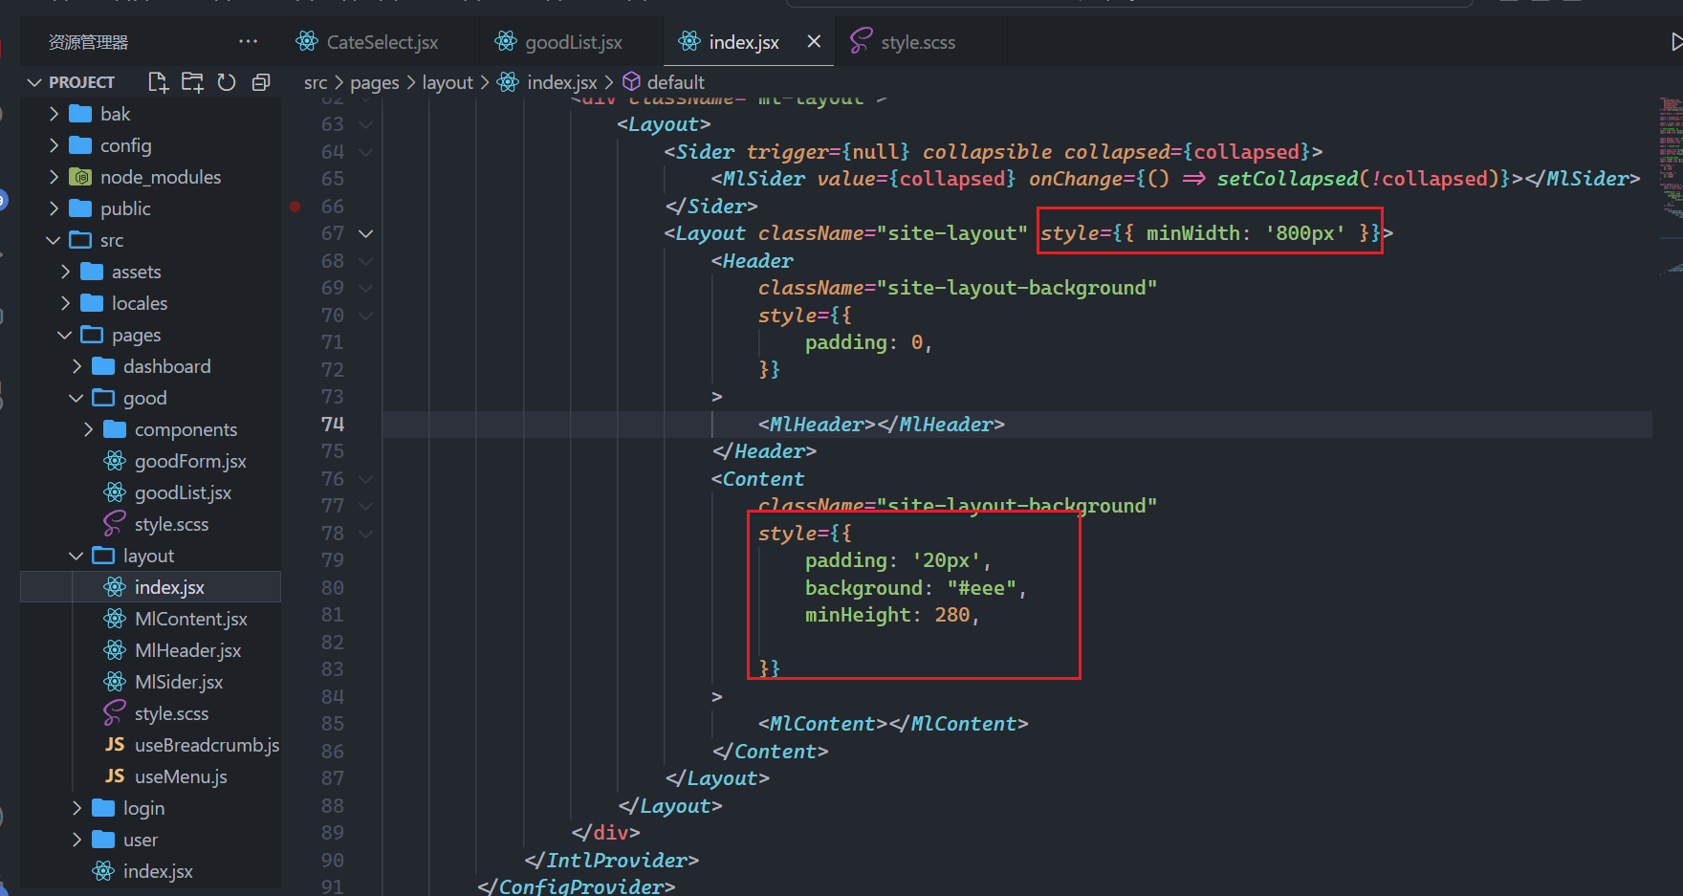The height and width of the screenshot is (896, 1683).
Task: Open the explorer more actions ellipsis menu
Action: tap(249, 41)
